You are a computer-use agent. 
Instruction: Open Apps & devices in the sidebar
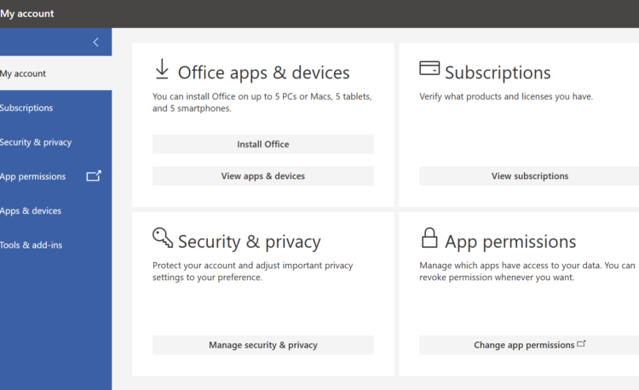pyautogui.click(x=56, y=210)
